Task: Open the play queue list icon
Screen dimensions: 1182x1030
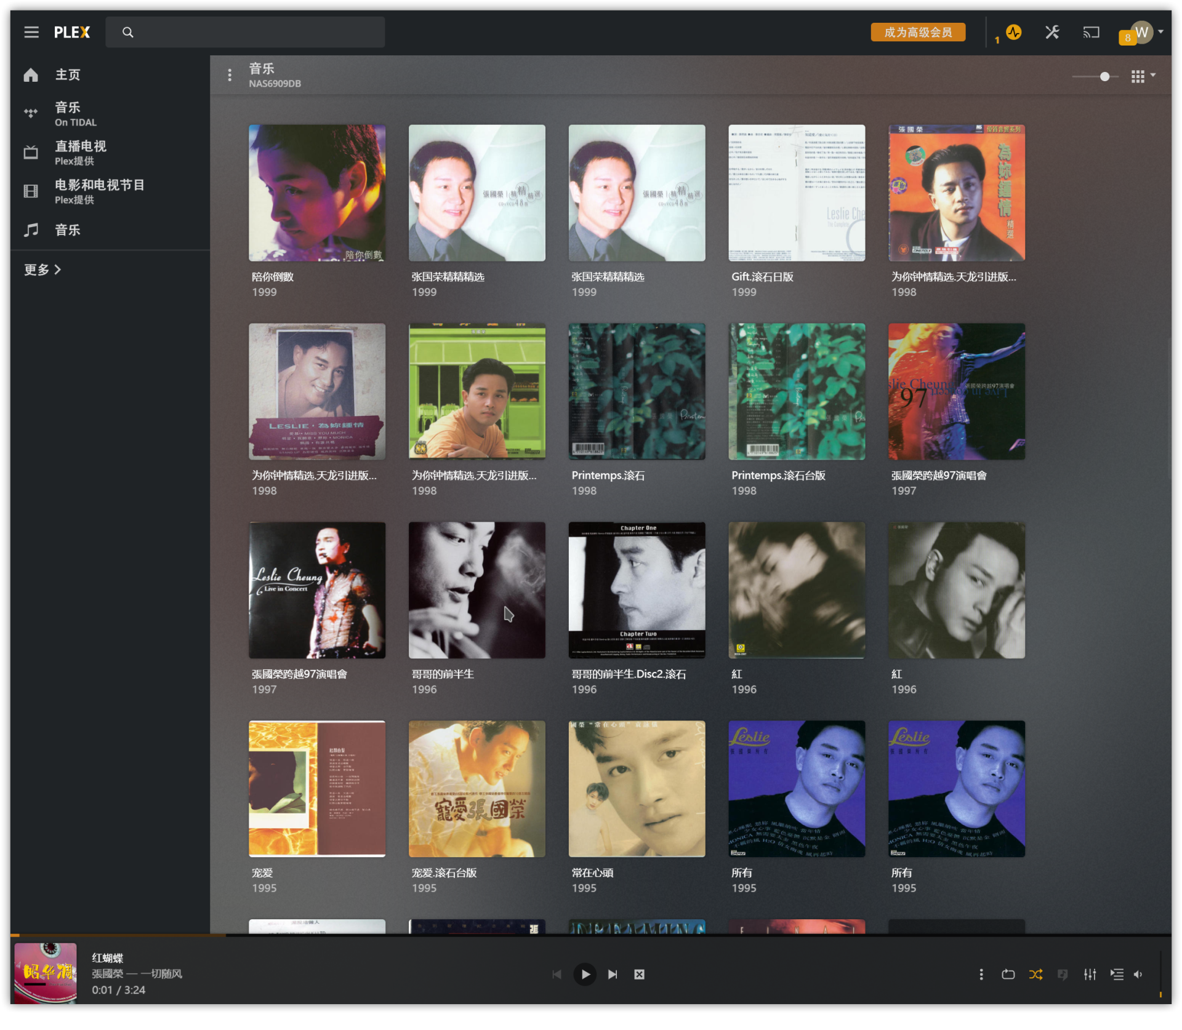Action: click(1117, 974)
